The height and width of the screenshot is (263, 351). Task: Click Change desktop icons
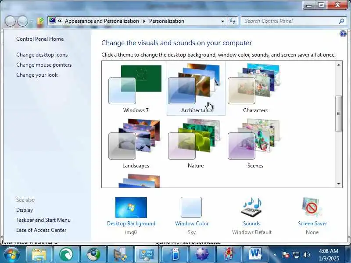(x=42, y=55)
